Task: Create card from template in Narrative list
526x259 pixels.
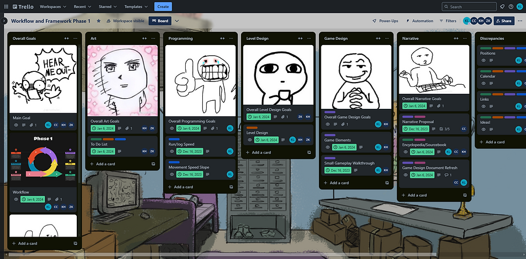Action: 465,195
